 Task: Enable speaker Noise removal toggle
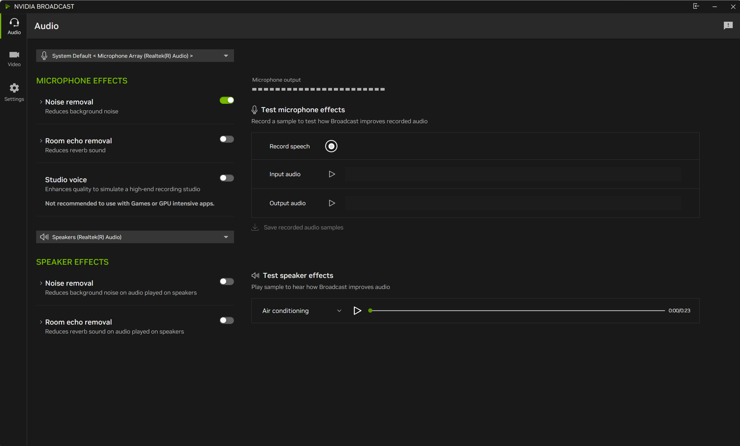click(x=227, y=281)
